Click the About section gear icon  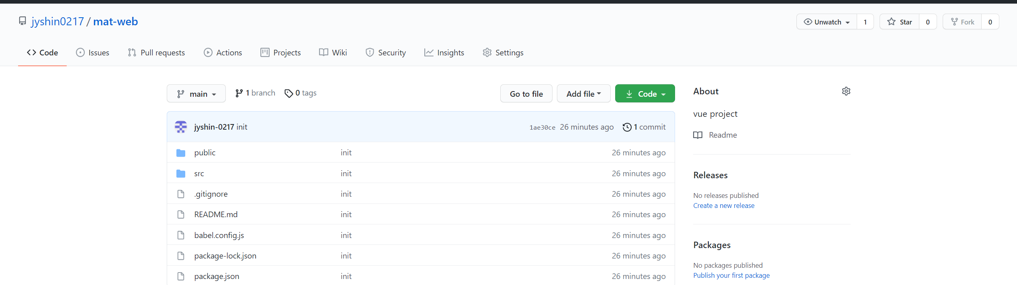846,91
